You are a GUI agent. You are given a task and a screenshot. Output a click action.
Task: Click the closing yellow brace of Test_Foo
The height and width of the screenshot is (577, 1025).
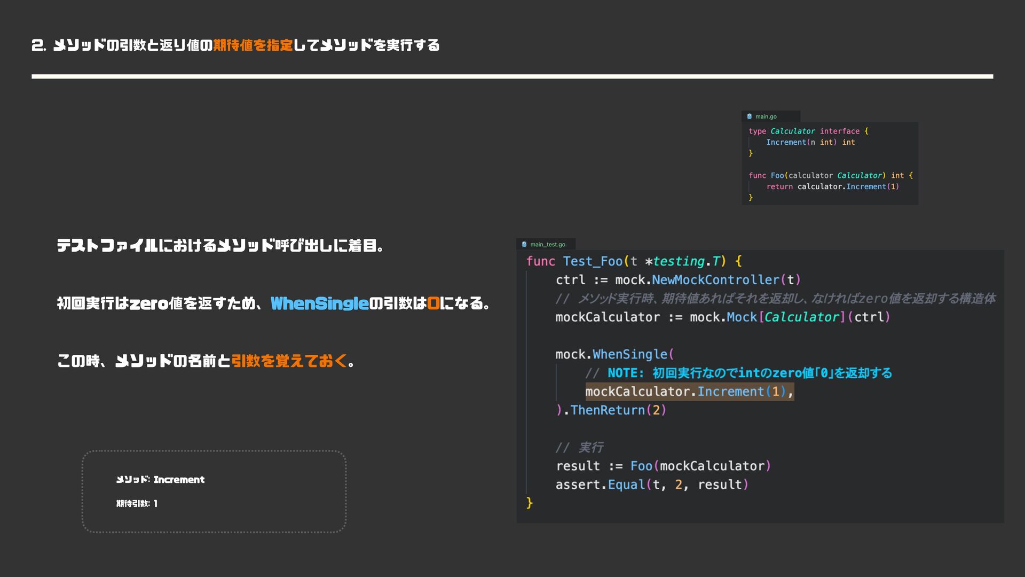(x=529, y=503)
